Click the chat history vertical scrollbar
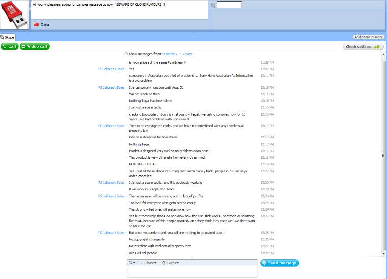This screenshot has height=279, width=387. coord(383,155)
